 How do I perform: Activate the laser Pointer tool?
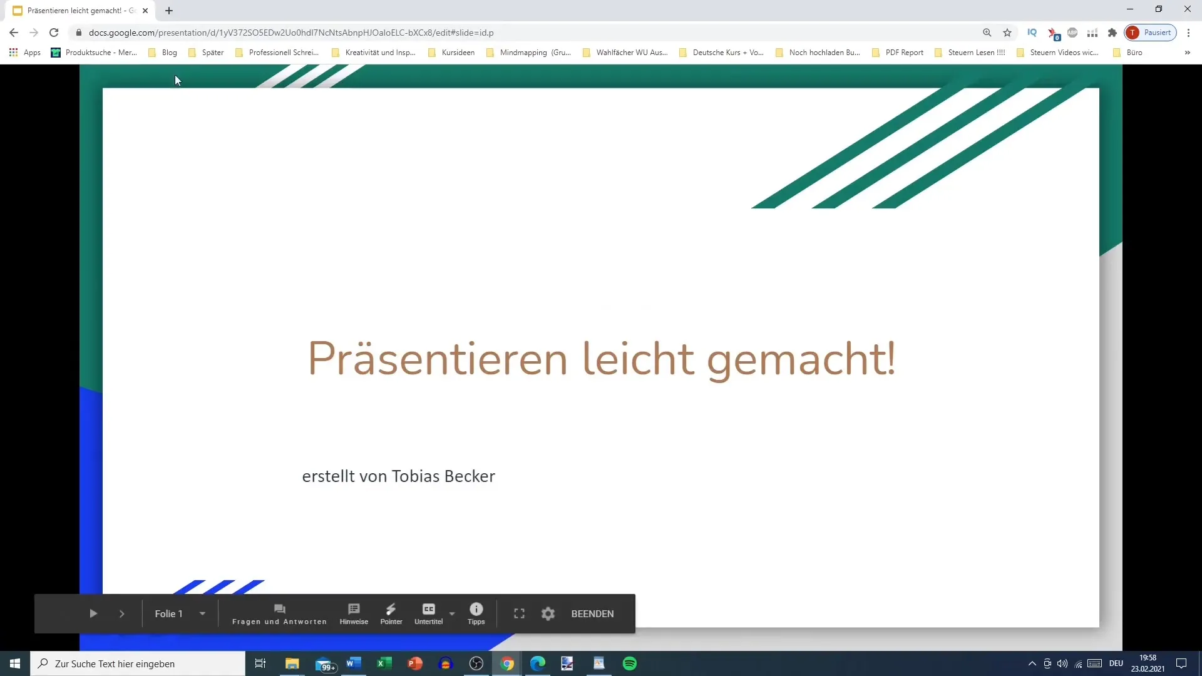click(391, 614)
